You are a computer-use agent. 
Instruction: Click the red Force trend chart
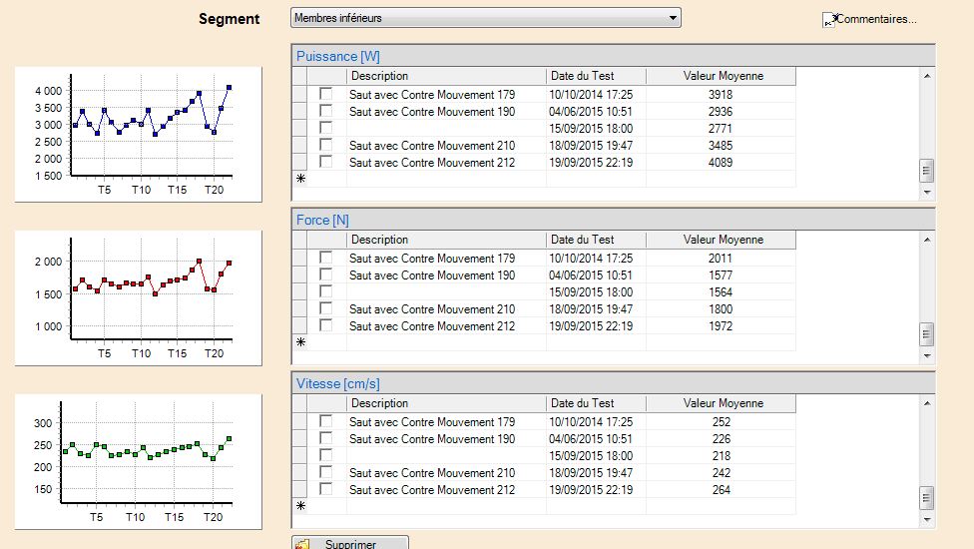[x=139, y=298]
